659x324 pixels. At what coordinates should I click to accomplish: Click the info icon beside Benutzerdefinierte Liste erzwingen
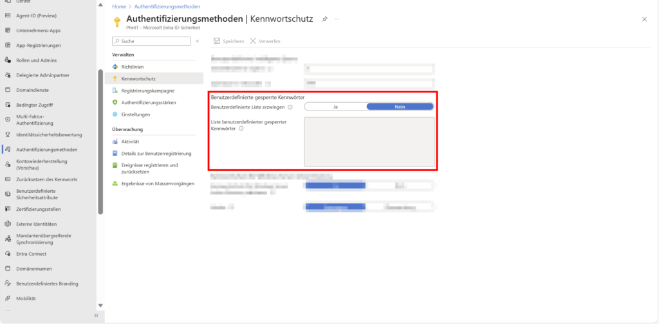(x=290, y=107)
